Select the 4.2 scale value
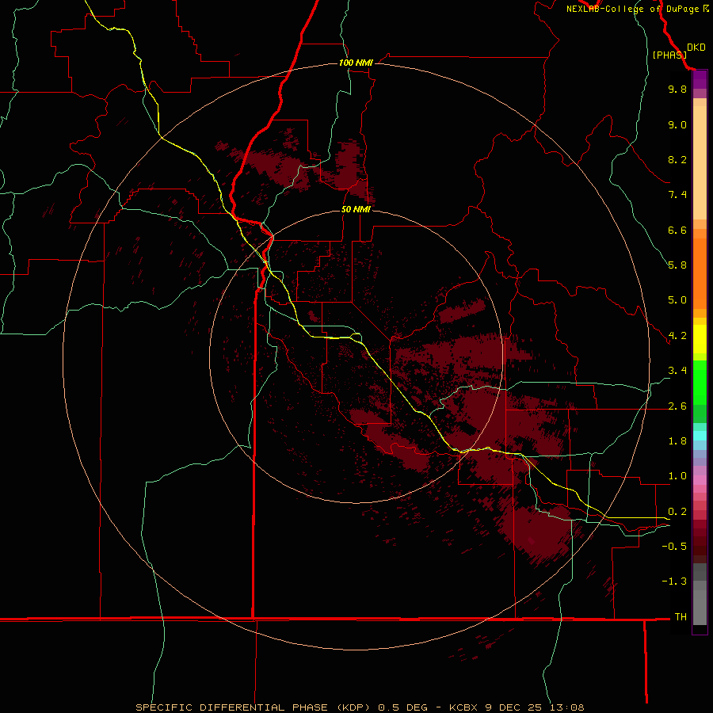 [677, 336]
